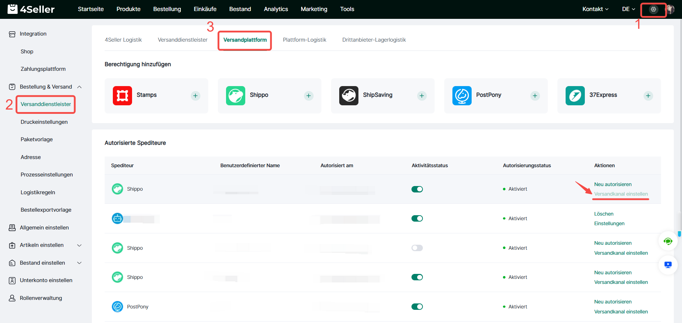Image resolution: width=682 pixels, height=323 pixels.
Task: Disable the first Shippo activity toggle
Action: pyautogui.click(x=417, y=189)
